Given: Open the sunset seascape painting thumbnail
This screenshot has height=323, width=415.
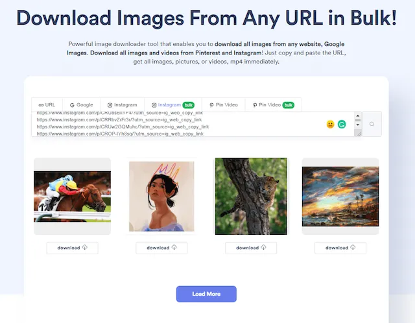Looking at the screenshot, I should click(x=340, y=196).
